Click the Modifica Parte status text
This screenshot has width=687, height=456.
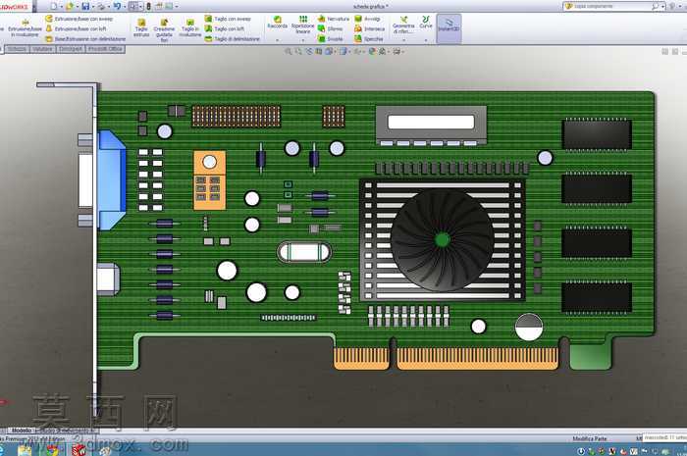coord(590,438)
